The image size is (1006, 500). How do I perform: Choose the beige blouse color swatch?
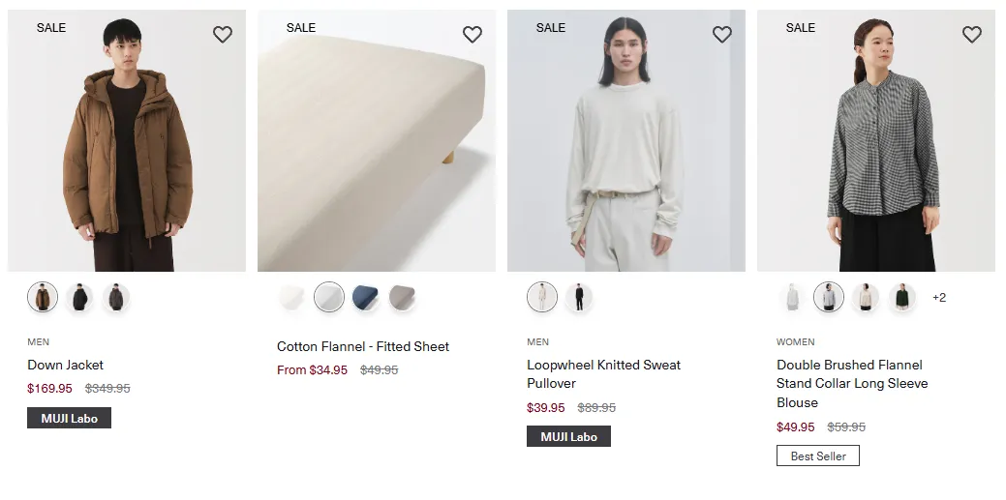pos(866,298)
